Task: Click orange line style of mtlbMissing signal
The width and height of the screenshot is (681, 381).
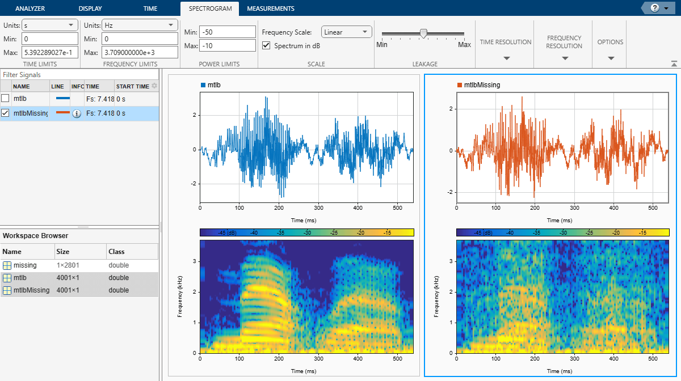Action: (62, 113)
